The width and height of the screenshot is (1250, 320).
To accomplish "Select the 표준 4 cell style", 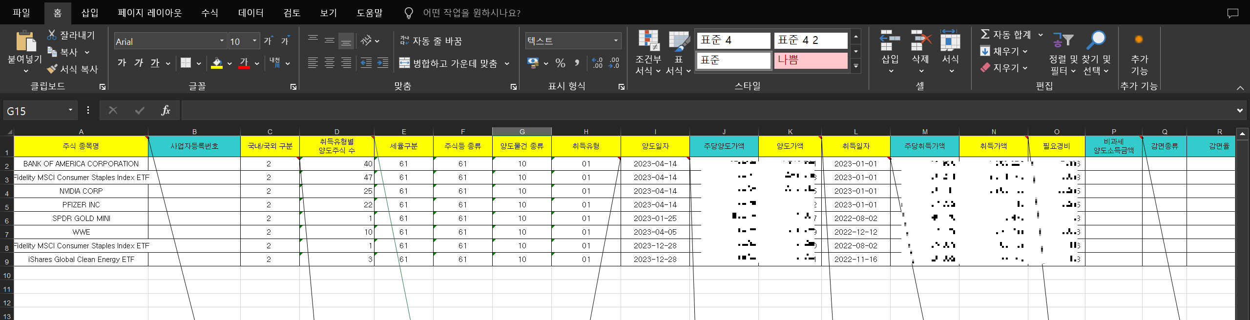I will (733, 40).
